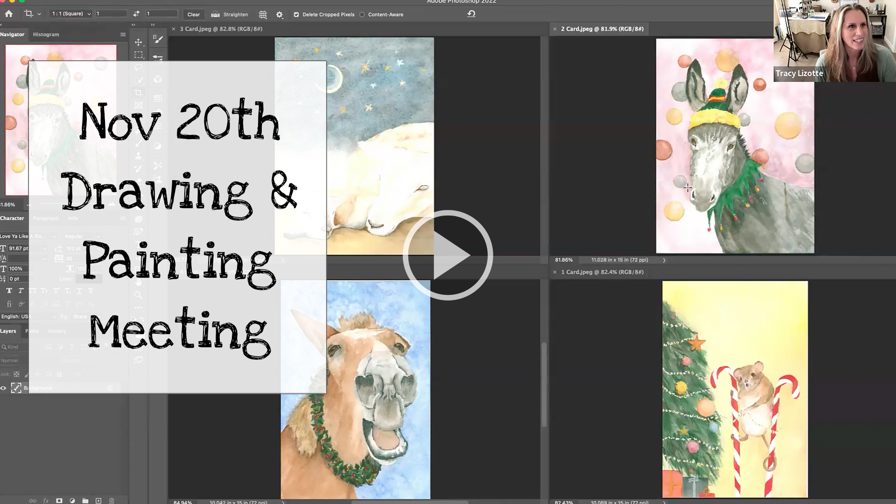Screen dimensions: 896x504
Task: Close the 1 Card.jpeg document tab
Action: (555, 272)
